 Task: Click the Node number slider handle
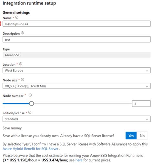[31, 104]
